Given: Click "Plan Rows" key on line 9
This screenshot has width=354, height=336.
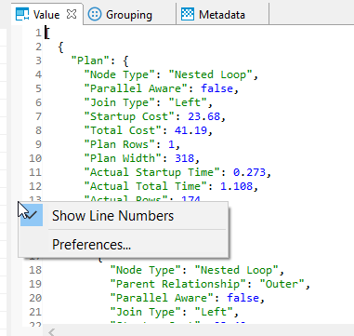Looking at the screenshot, I should click(x=119, y=144).
